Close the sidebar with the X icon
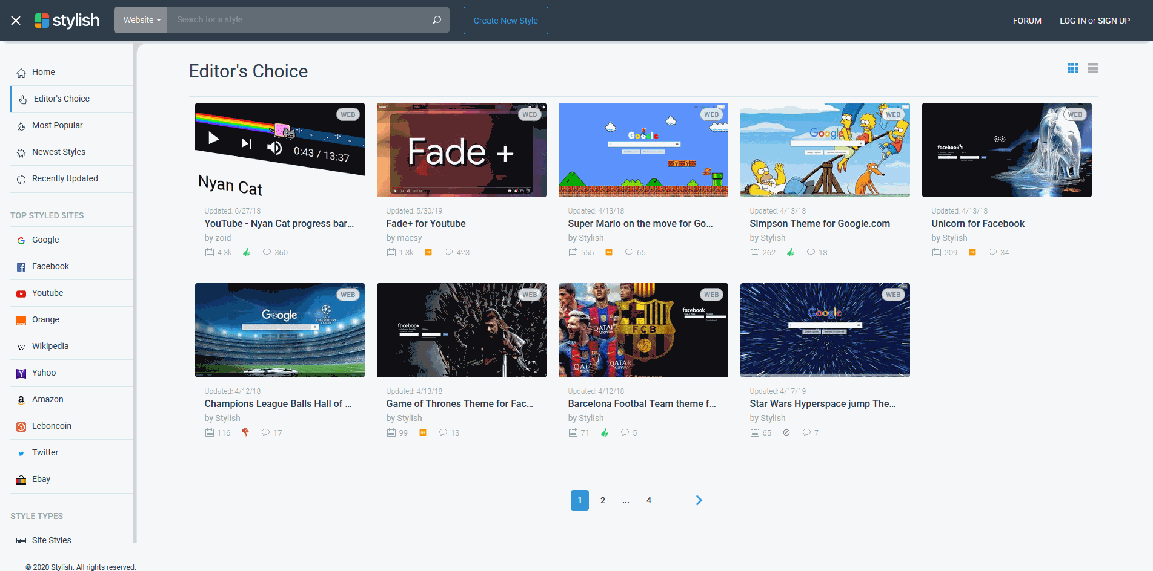 pyautogui.click(x=16, y=21)
